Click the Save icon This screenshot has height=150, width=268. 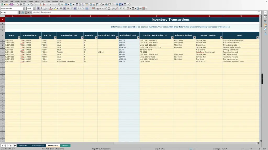(12, 4)
